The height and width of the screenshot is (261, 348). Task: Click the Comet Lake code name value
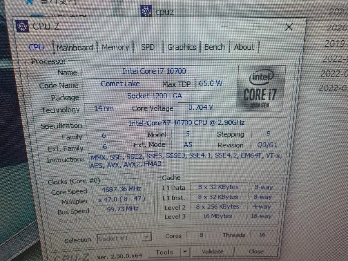[120, 84]
